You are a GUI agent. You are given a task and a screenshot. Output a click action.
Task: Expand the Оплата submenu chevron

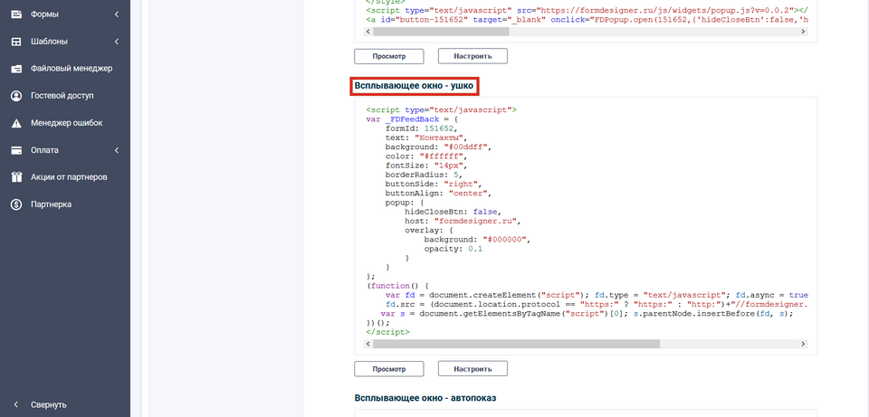pyautogui.click(x=117, y=150)
